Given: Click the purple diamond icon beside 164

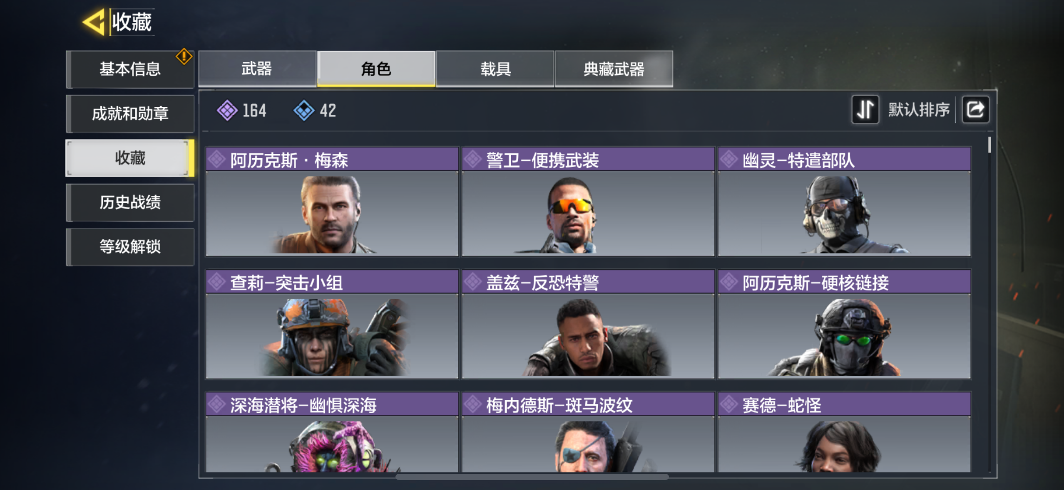Looking at the screenshot, I should (227, 111).
